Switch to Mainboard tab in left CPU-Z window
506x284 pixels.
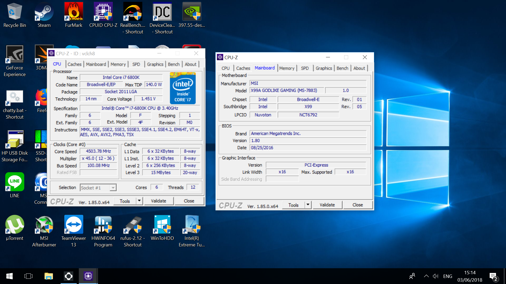[x=96, y=64]
